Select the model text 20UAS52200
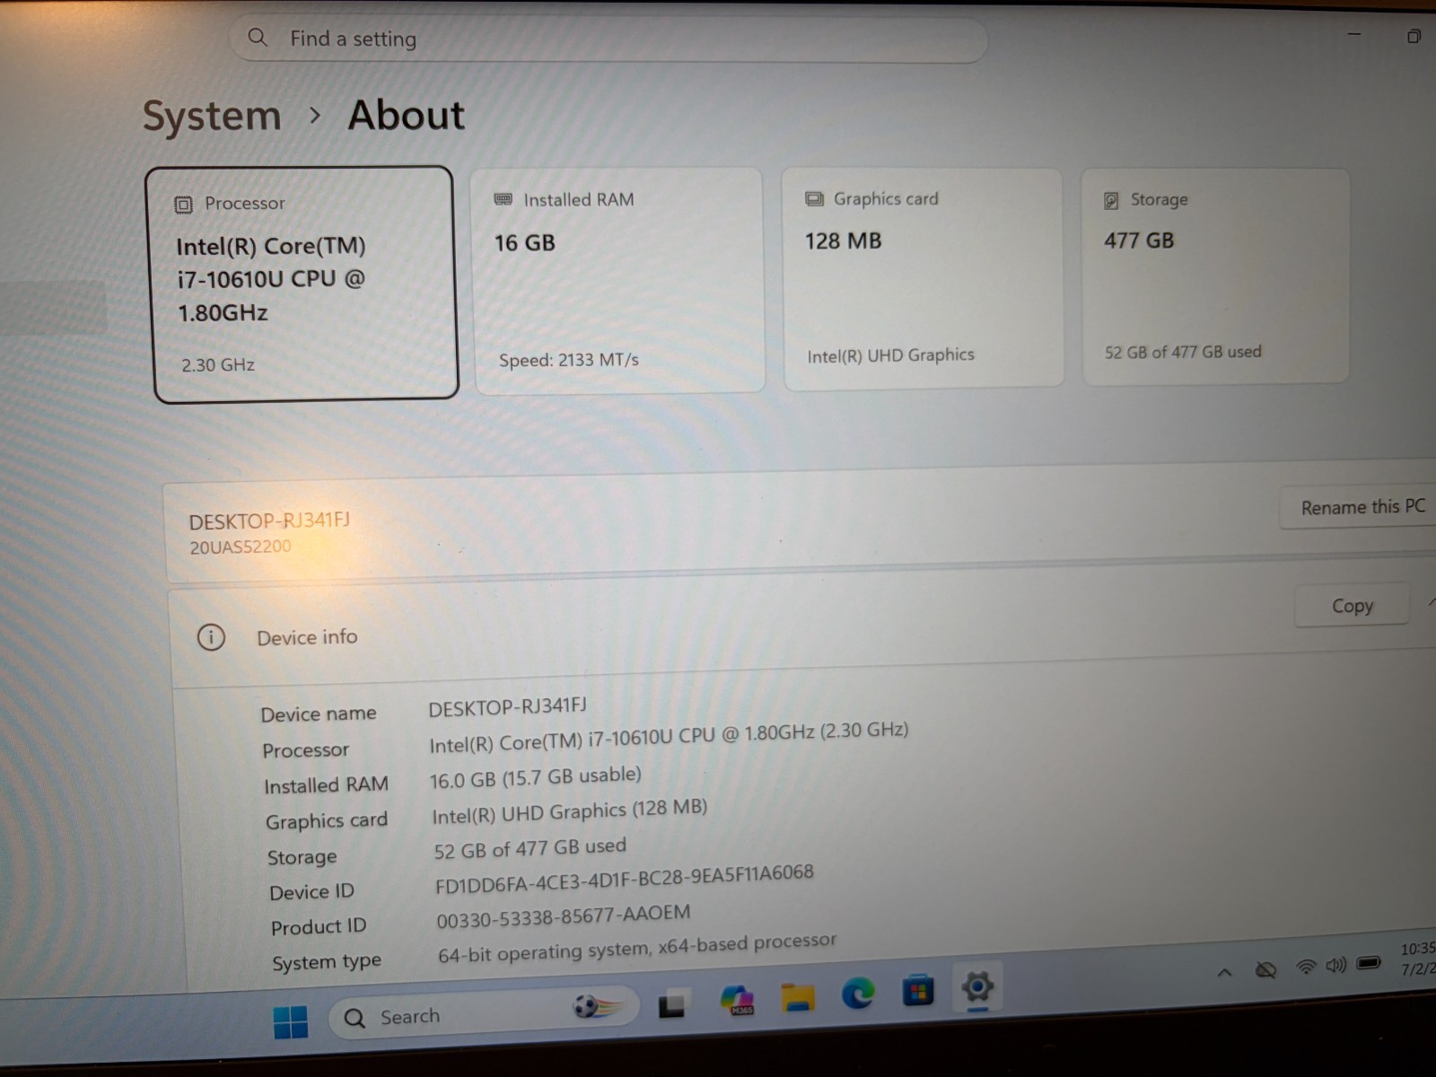This screenshot has height=1077, width=1436. coord(241,547)
